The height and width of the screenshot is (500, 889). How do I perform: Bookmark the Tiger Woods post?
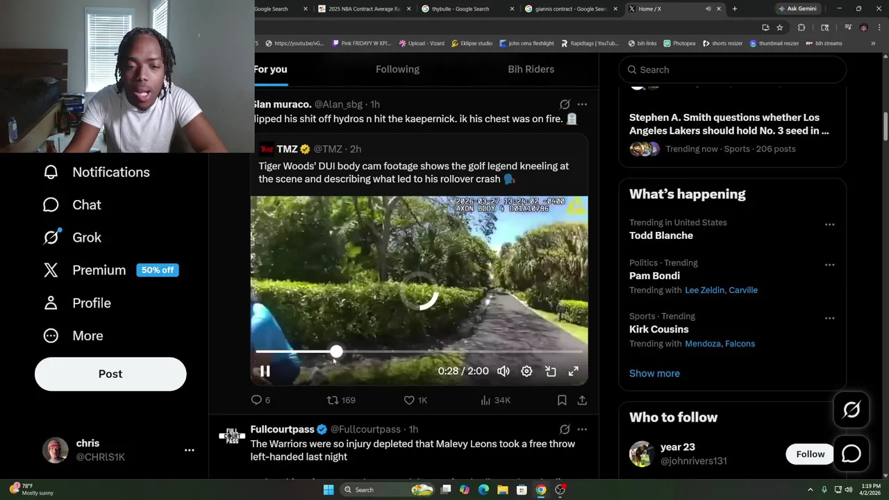562,400
